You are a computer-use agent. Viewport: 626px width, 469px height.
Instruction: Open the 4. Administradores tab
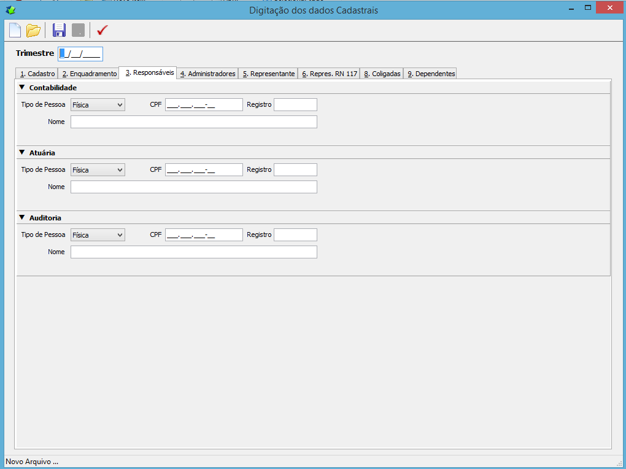coord(207,74)
